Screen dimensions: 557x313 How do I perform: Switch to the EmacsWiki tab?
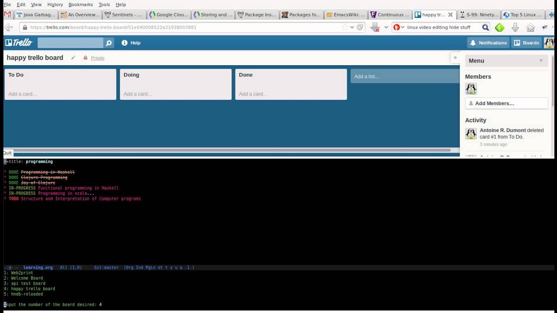click(346, 14)
